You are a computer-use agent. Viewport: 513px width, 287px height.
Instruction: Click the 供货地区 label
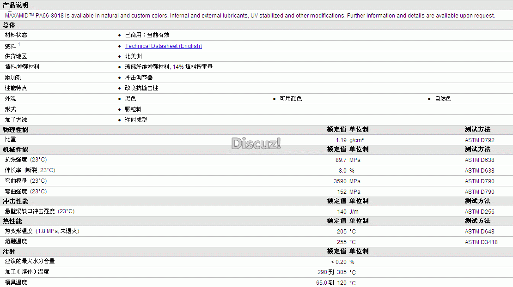tap(16, 56)
